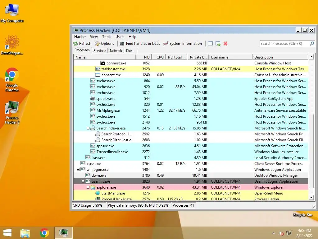318x239 pixels.
Task: Select the dwm.exe process
Action: coord(191,176)
